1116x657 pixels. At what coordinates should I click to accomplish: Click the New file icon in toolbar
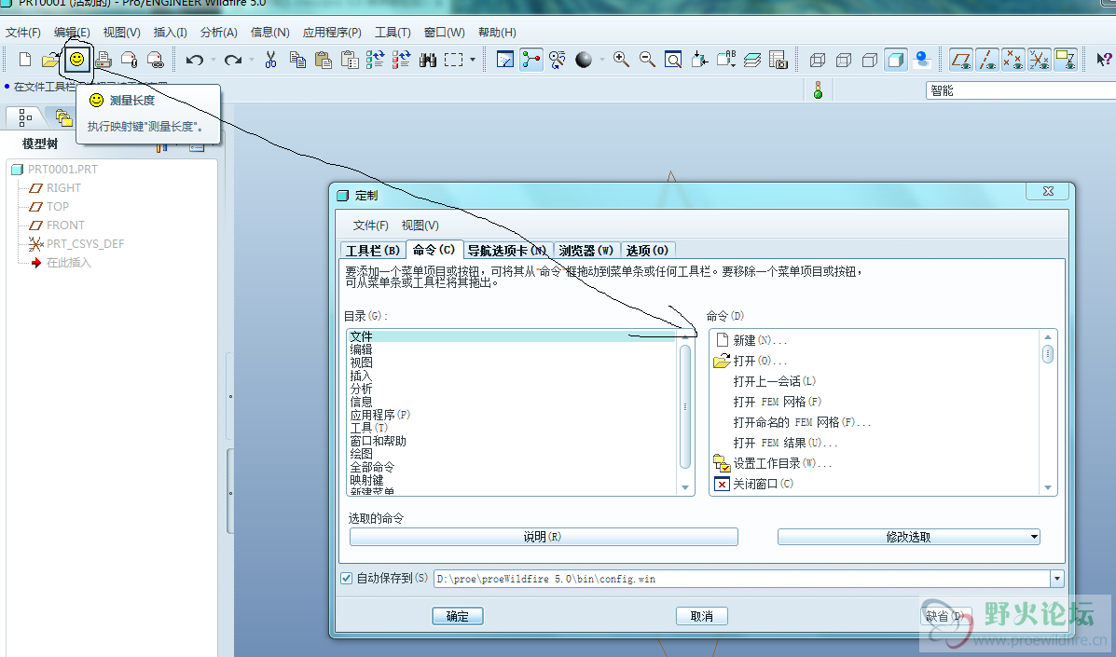click(25, 60)
